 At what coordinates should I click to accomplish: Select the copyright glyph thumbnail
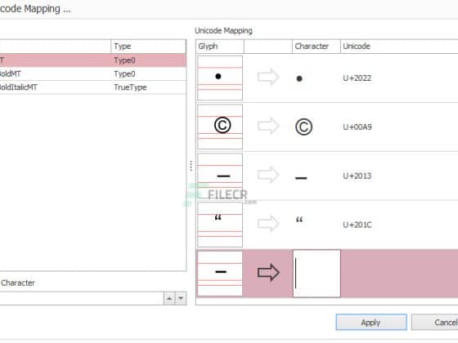point(220,127)
